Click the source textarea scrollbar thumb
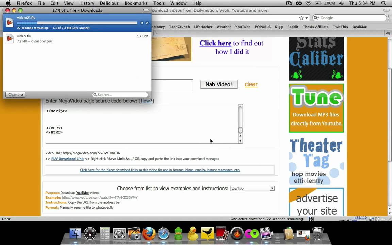 (x=240, y=130)
